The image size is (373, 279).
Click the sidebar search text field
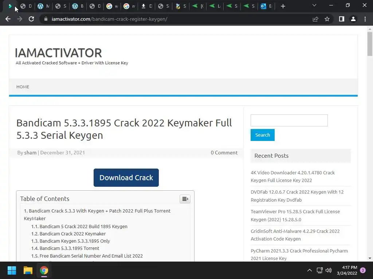pos(289,121)
